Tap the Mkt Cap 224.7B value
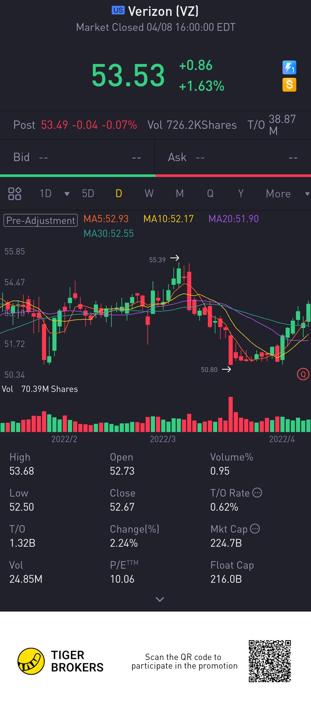Viewport: 311px width, 711px height. (226, 543)
